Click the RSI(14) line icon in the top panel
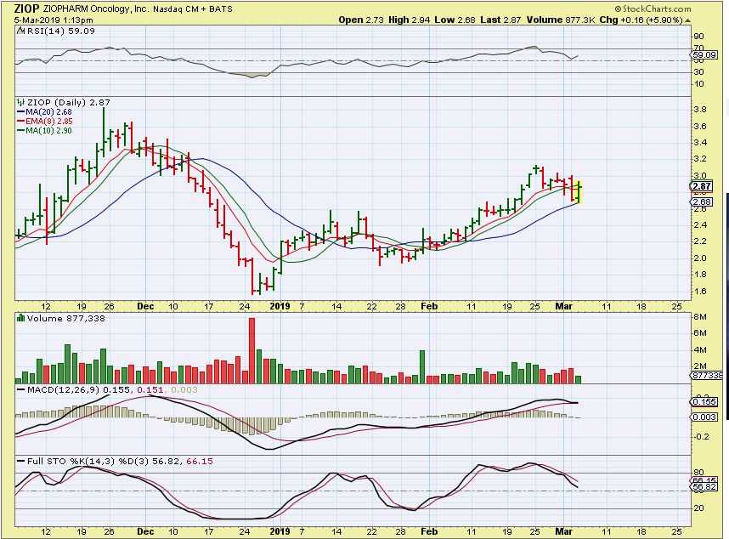The width and height of the screenshot is (729, 539). point(20,31)
